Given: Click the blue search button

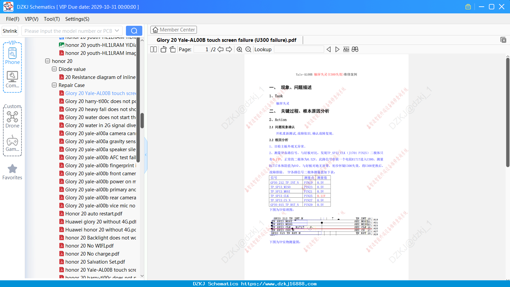Looking at the screenshot, I should [134, 31].
